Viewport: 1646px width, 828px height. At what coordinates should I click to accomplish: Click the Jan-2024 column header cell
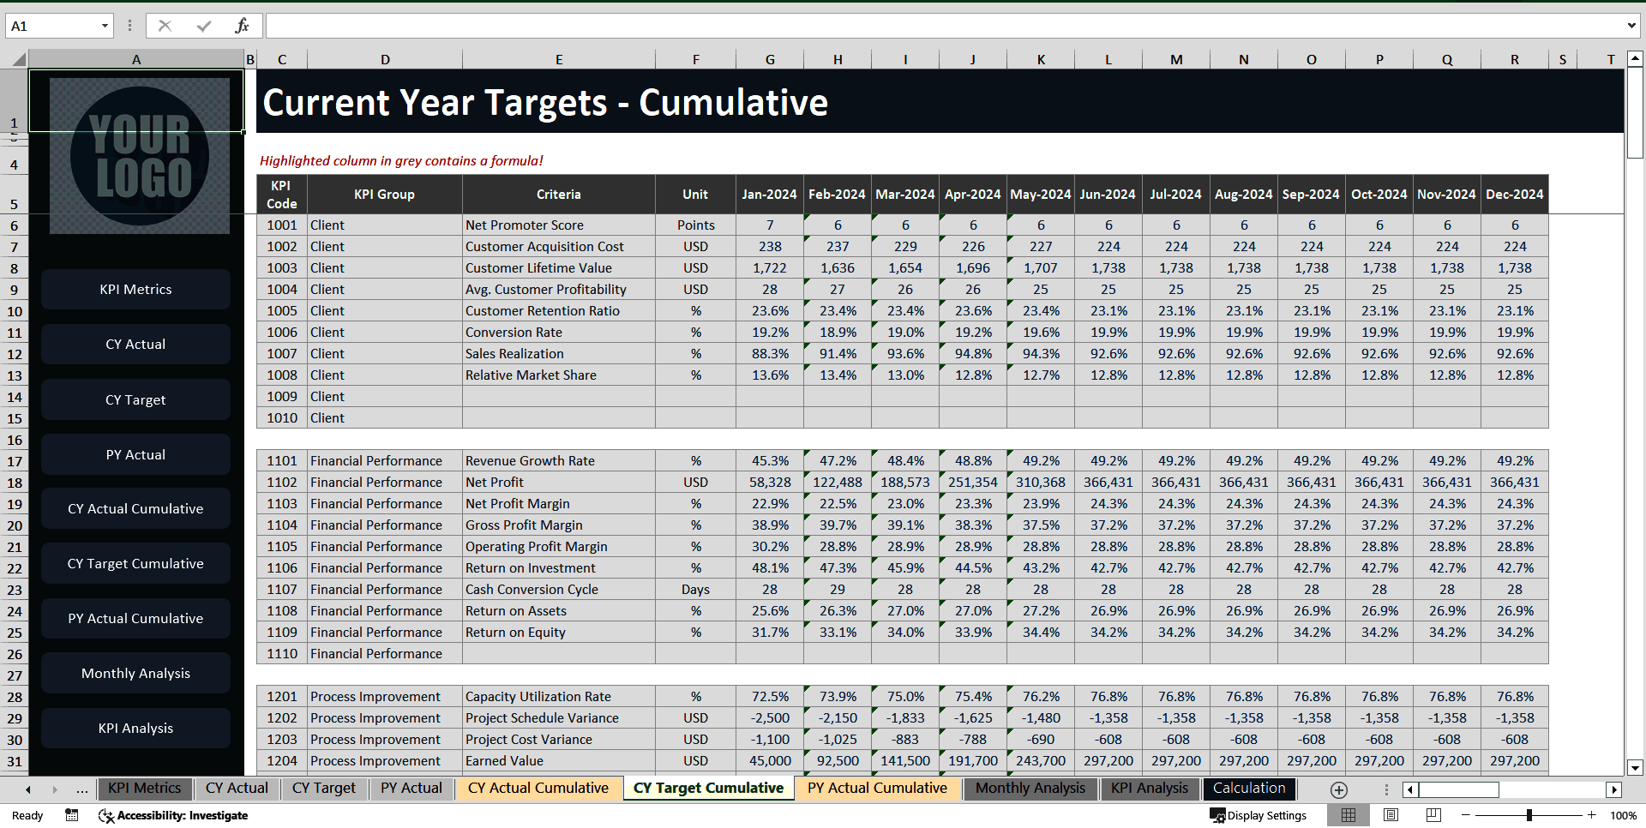[770, 195]
